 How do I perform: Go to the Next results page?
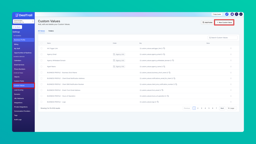(222, 108)
